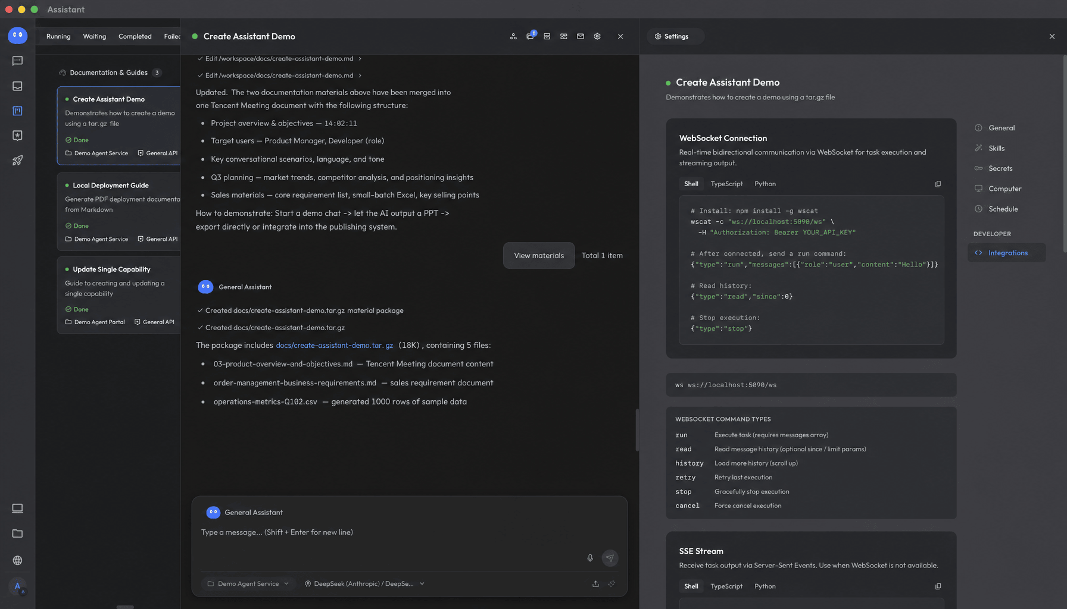Open the chat messages sidebar icon
This screenshot has height=609, width=1067.
[x=17, y=61]
